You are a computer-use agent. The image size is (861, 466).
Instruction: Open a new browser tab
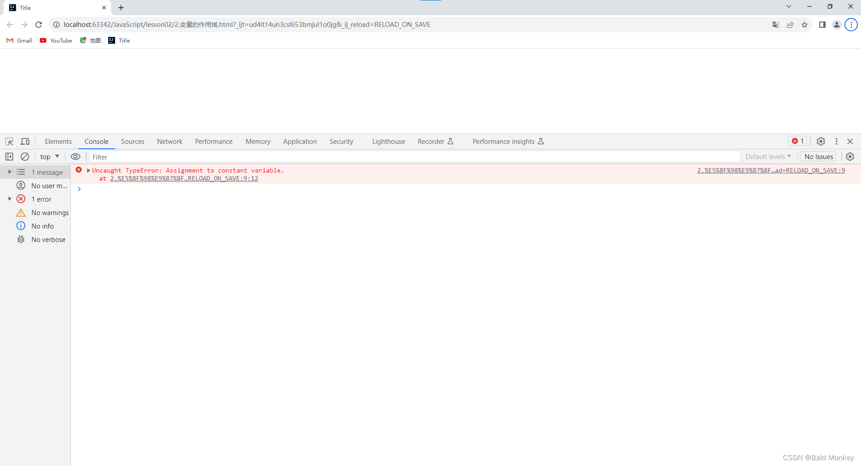click(x=121, y=8)
